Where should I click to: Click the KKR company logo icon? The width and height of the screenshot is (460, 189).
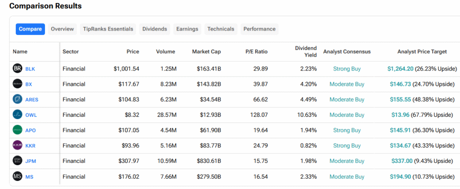(18, 145)
